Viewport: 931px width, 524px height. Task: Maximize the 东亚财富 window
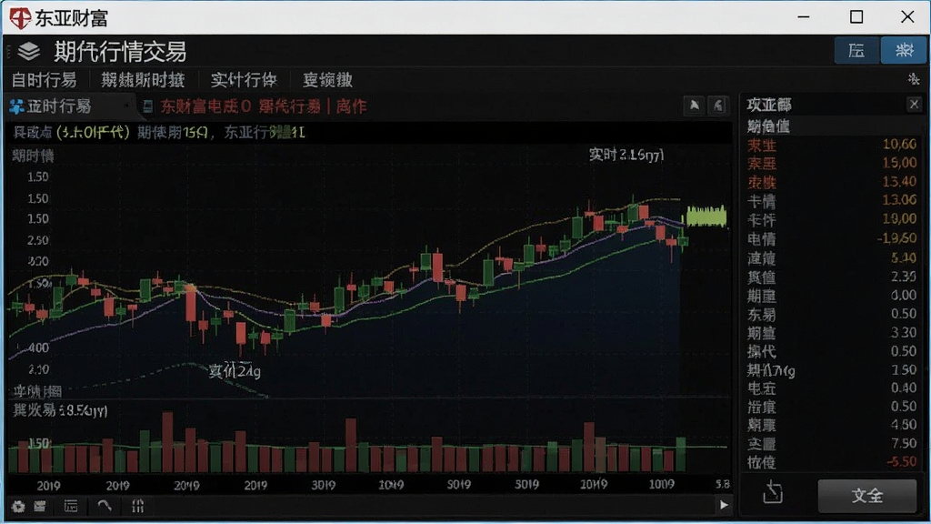click(x=856, y=17)
